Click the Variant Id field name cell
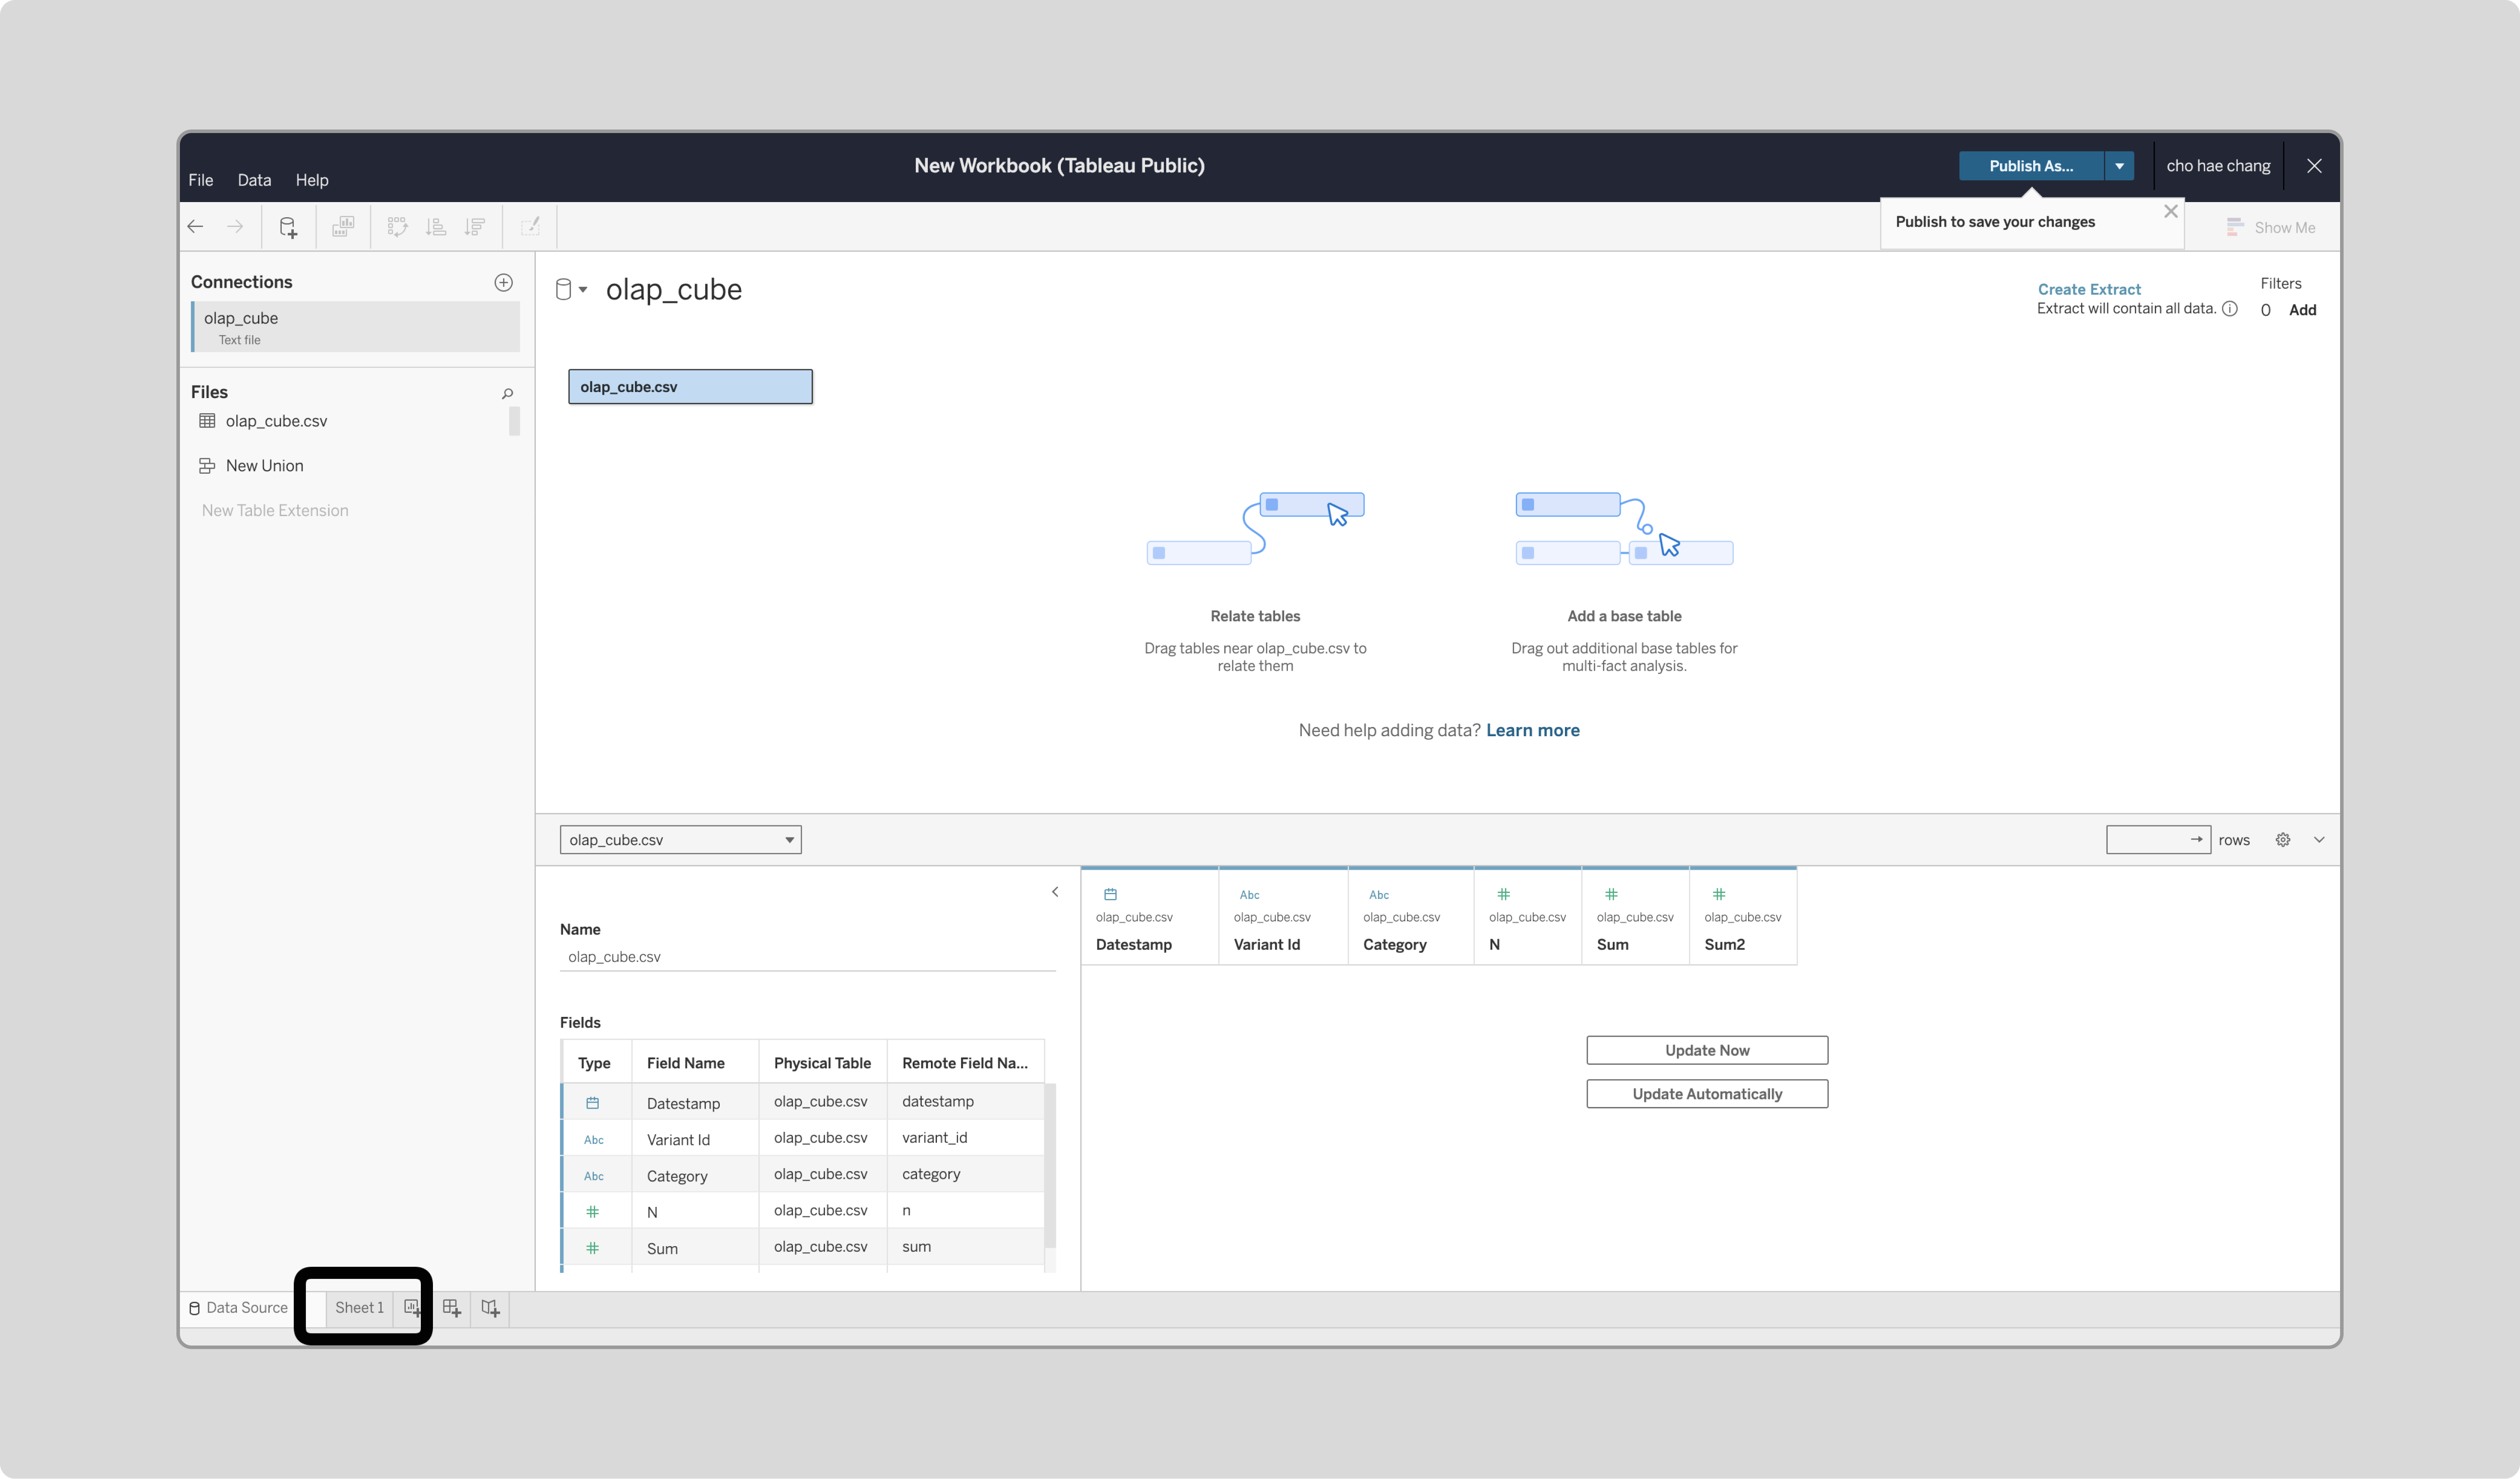 [x=695, y=1139]
